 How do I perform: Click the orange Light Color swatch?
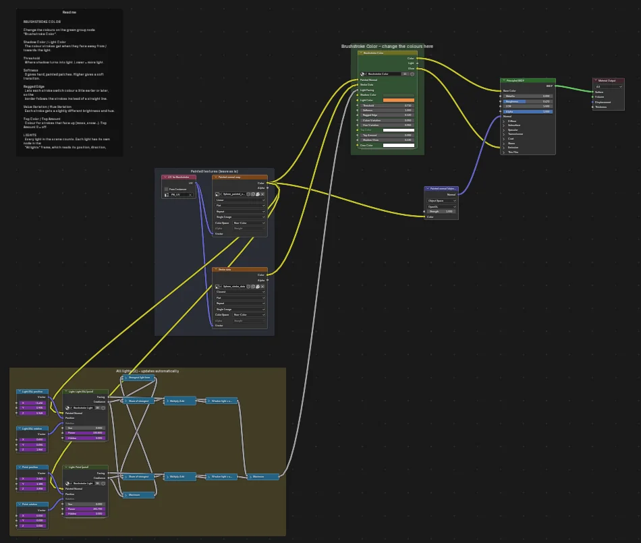click(x=399, y=100)
